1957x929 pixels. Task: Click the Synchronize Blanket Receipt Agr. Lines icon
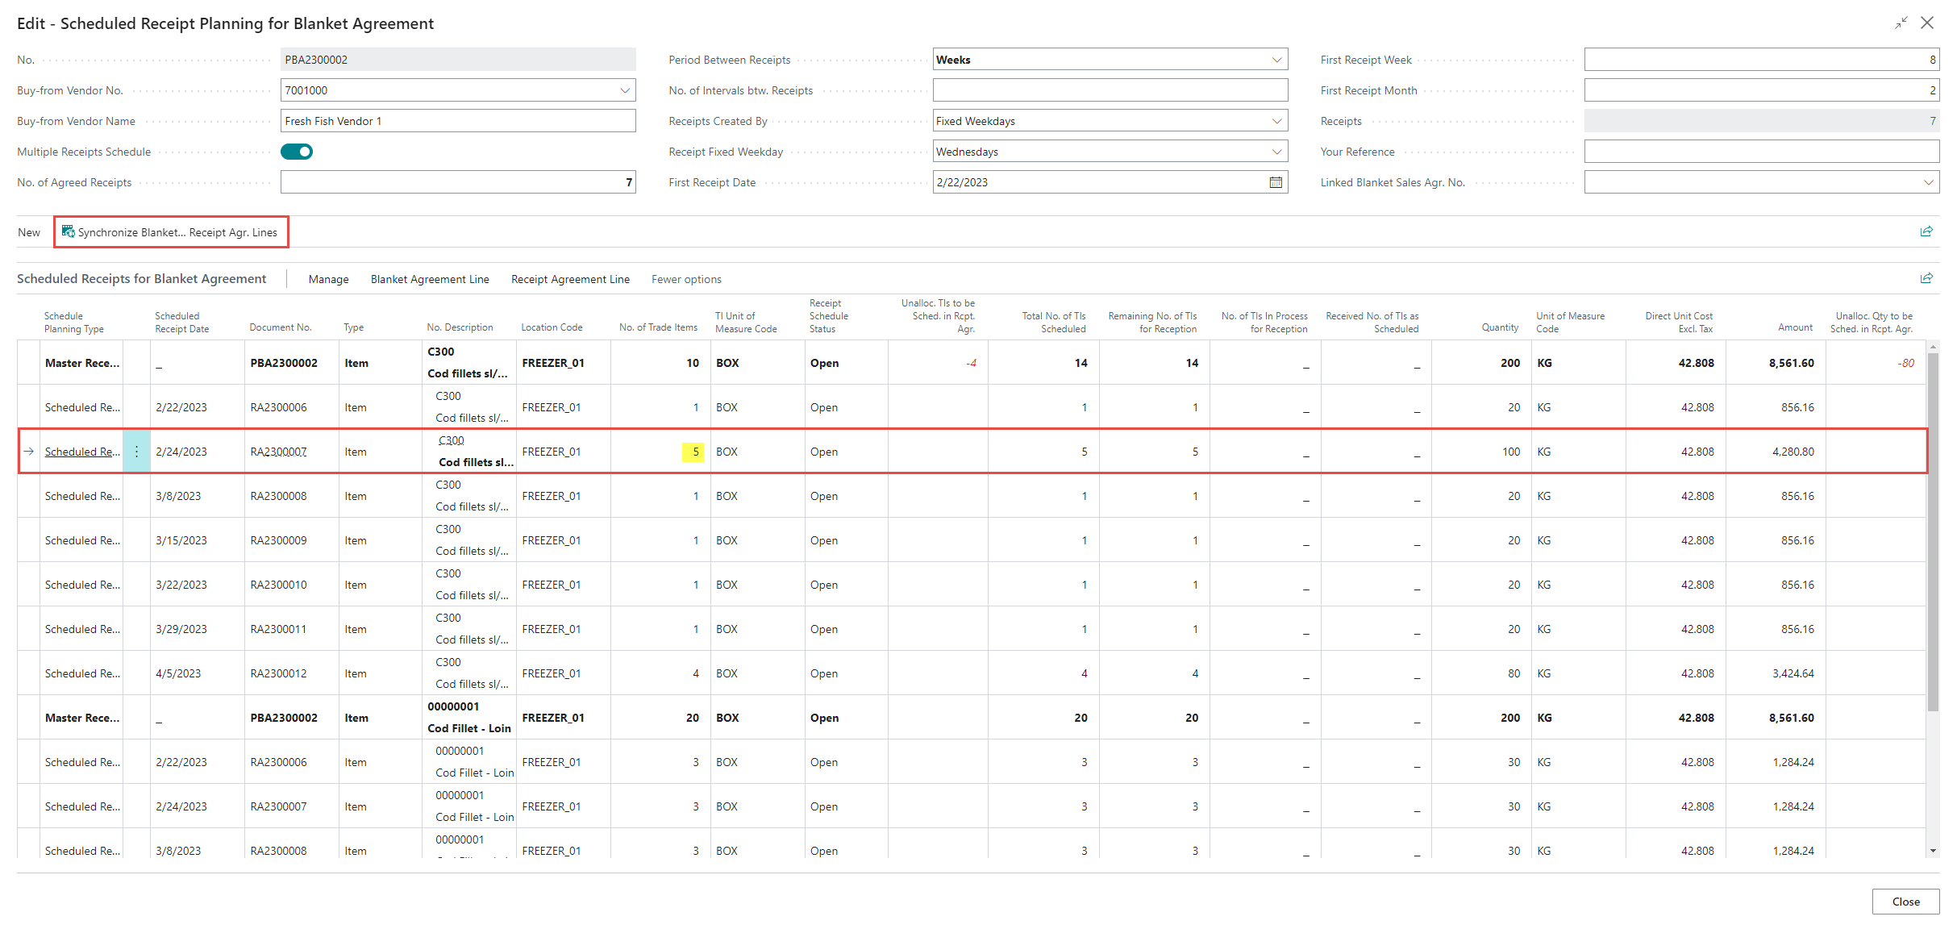click(69, 232)
